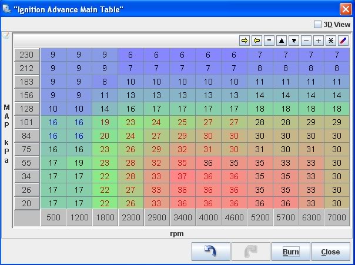Select the 1200 rpm axis bin
Viewport: 355px width, 265px height.
pos(79,217)
